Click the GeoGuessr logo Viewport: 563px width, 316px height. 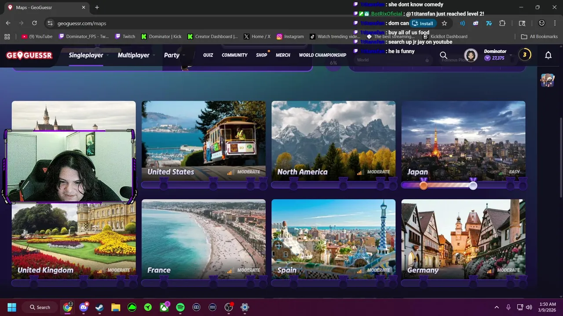click(x=29, y=55)
